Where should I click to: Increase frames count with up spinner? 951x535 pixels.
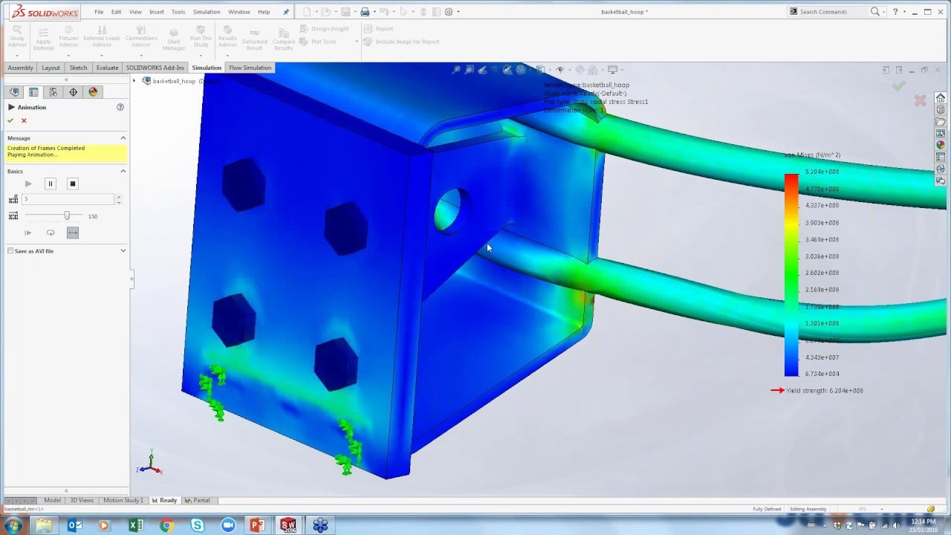click(x=119, y=197)
